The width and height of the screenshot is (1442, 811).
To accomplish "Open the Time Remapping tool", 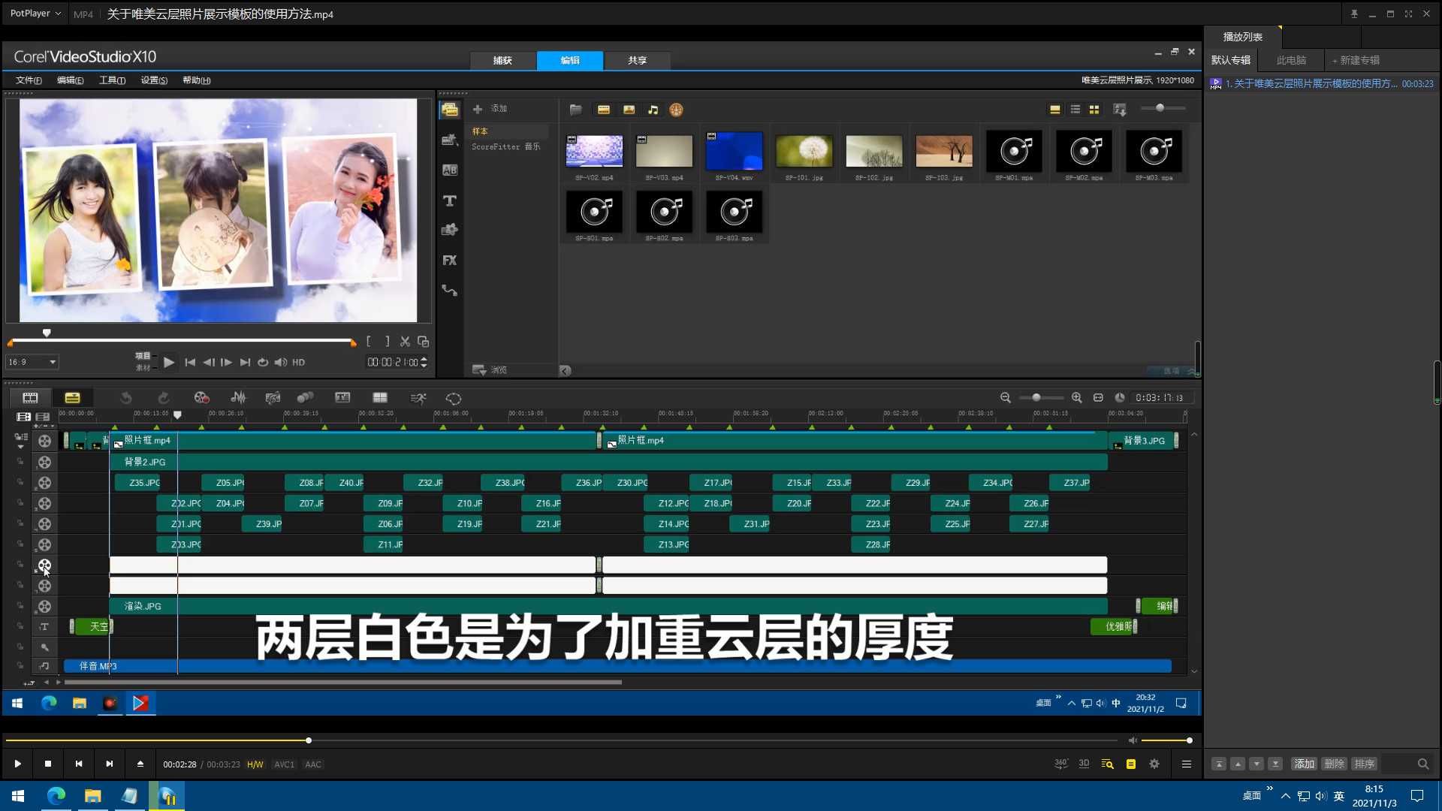I will (418, 398).
